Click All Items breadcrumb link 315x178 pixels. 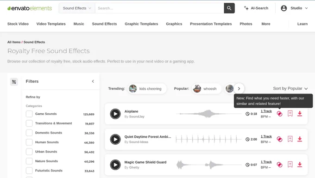pyautogui.click(x=14, y=42)
